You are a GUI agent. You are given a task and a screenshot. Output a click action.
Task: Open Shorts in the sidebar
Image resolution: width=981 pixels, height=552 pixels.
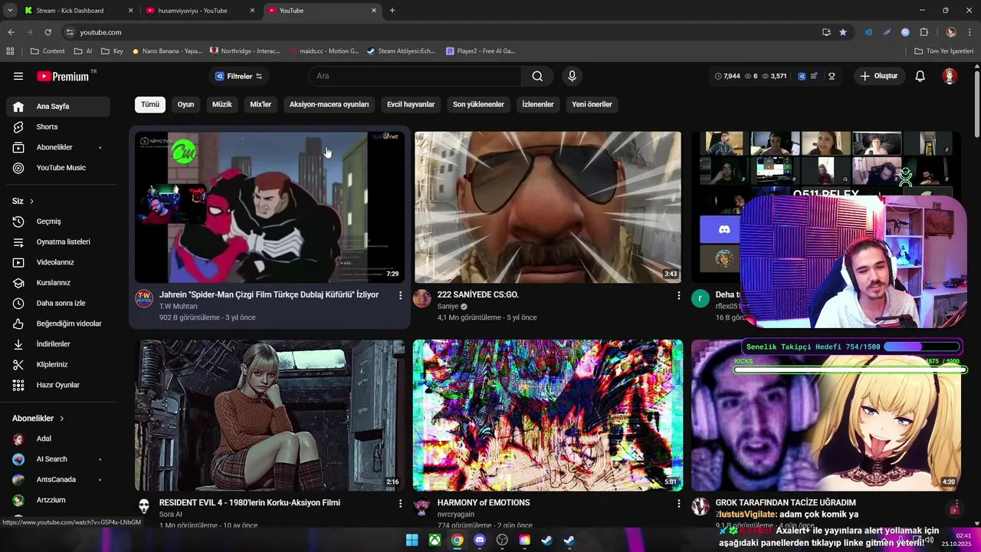coord(58,127)
